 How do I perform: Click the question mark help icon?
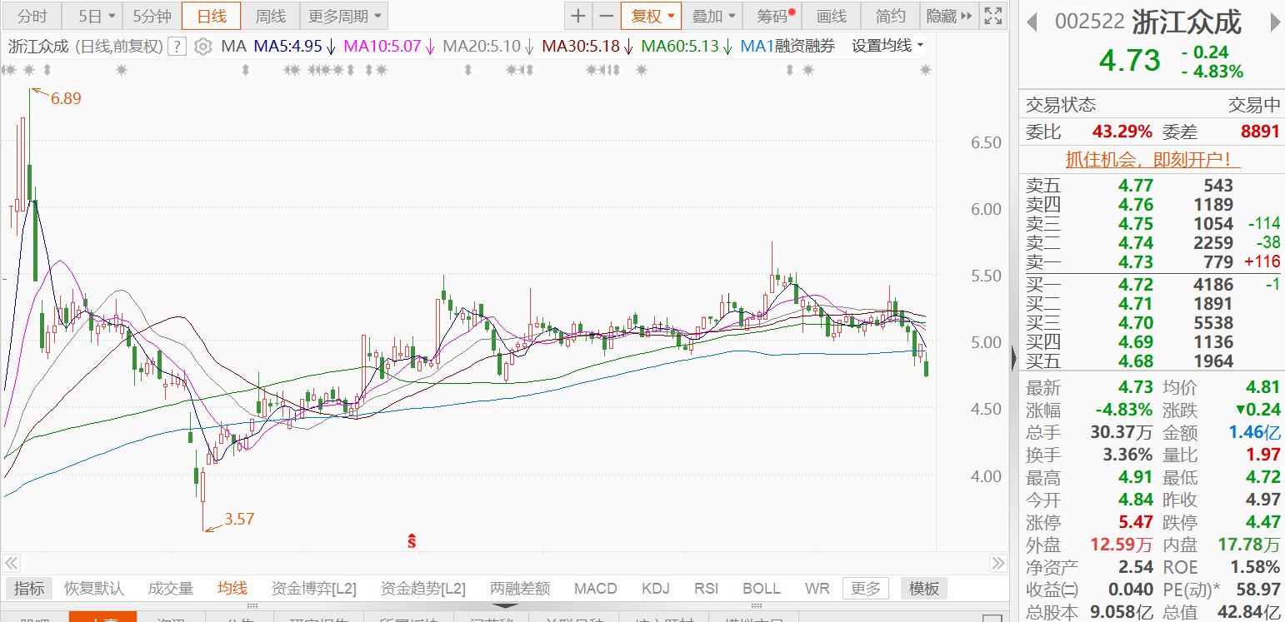pyautogui.click(x=177, y=47)
